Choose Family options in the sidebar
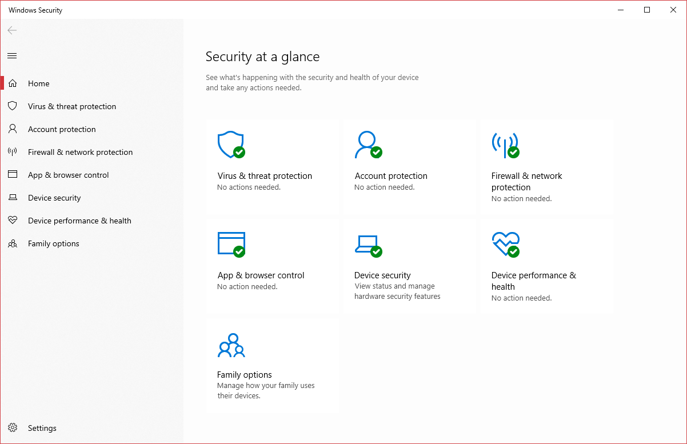Image resolution: width=687 pixels, height=444 pixels. click(91, 243)
